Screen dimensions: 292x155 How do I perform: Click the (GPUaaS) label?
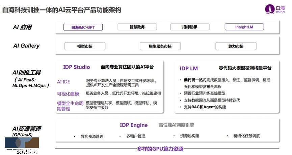coord(22,135)
